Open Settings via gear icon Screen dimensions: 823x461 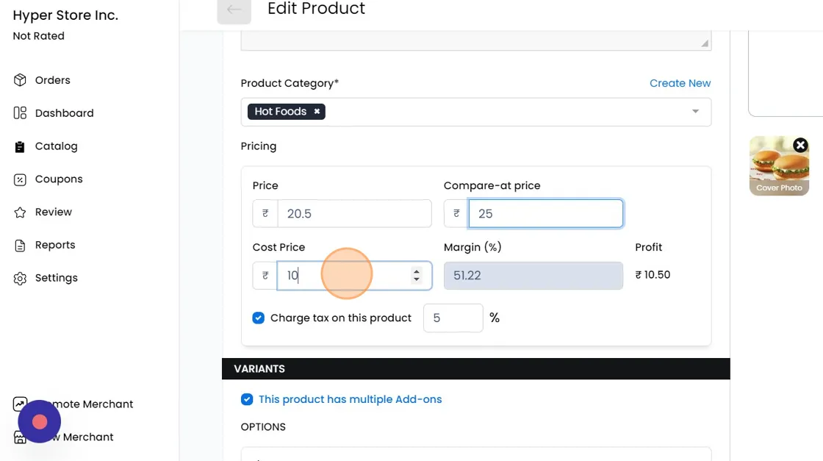pyautogui.click(x=20, y=279)
